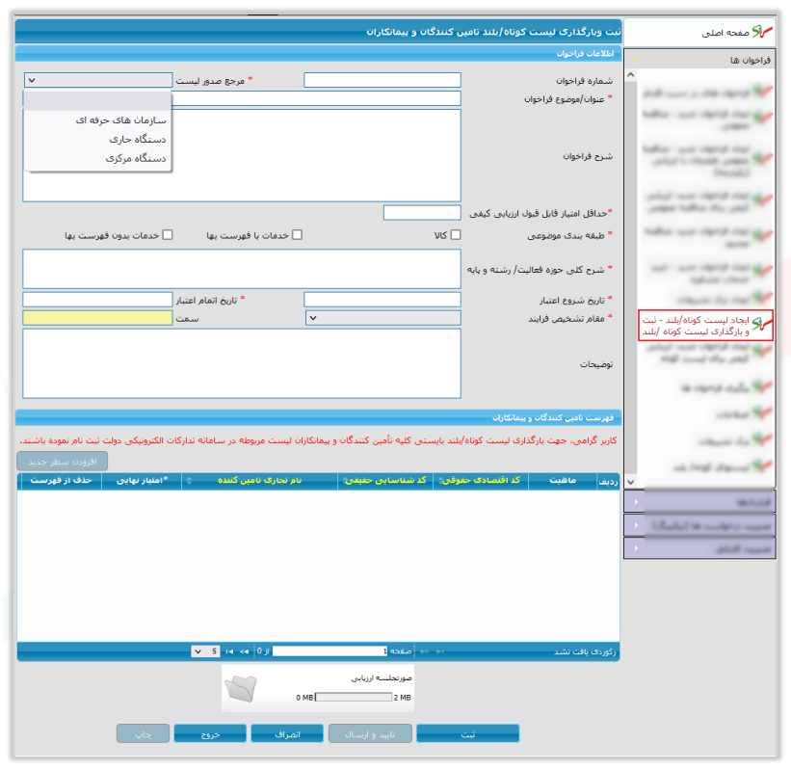Viewport: 791px width, 770px height.
Task: Open the rows-per-page dropdown showing 5
Action: tap(205, 651)
